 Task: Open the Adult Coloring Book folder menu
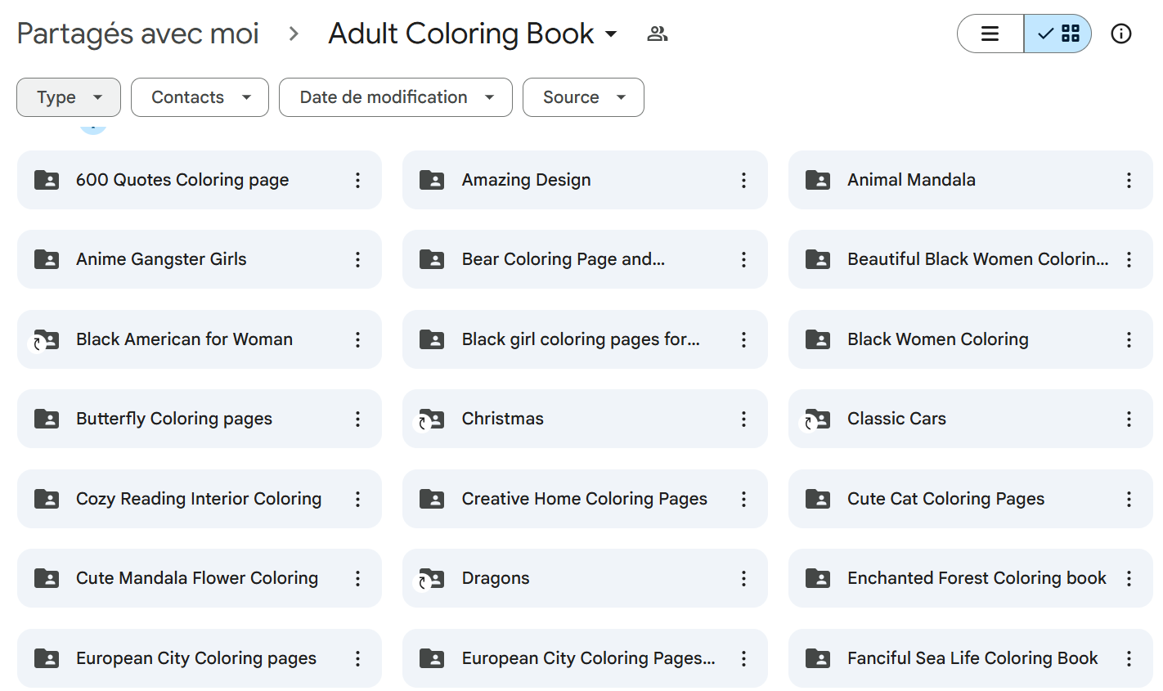tap(473, 34)
